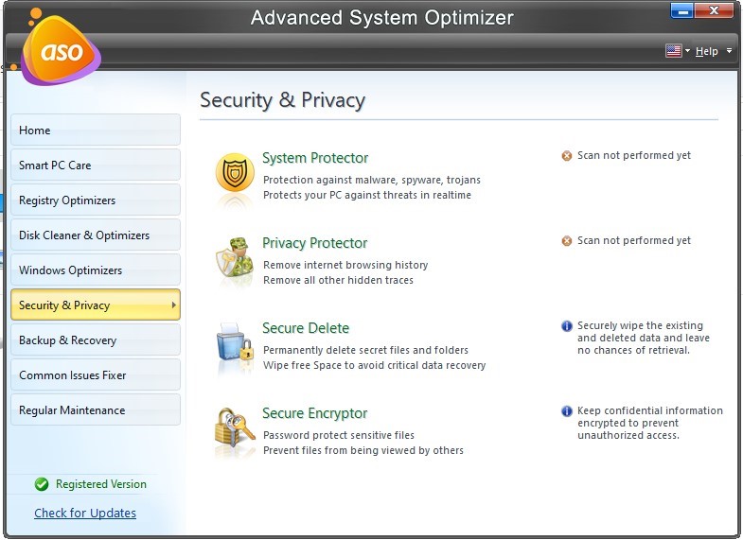This screenshot has width=743, height=540.
Task: Select the Security & Privacy sidebar item
Action: [96, 305]
